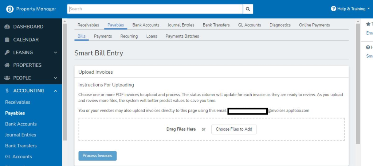The width and height of the screenshot is (373, 166).
Task: Open the Bank Accounts tab
Action: (146, 25)
